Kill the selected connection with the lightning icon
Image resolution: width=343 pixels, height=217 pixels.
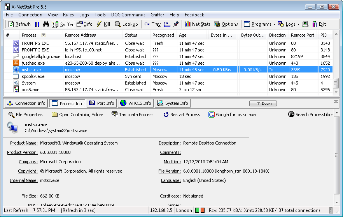(x=103, y=24)
